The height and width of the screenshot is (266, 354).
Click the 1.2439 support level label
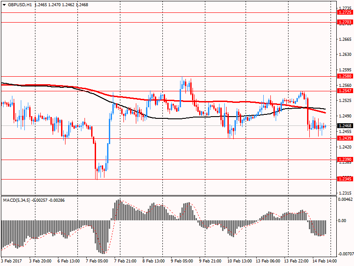345,138
